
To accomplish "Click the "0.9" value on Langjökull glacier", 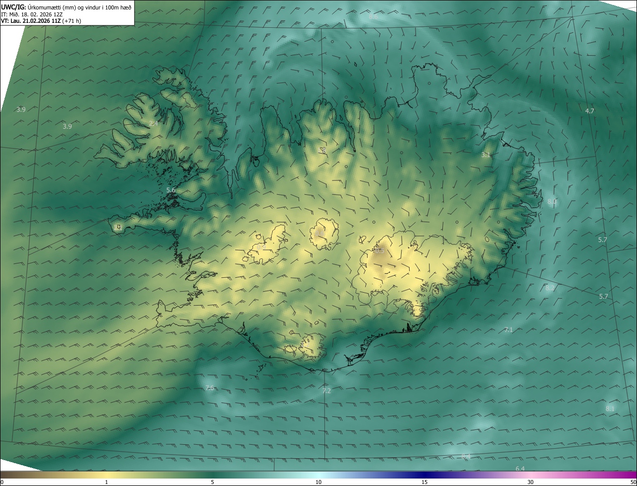I will (261, 247).
